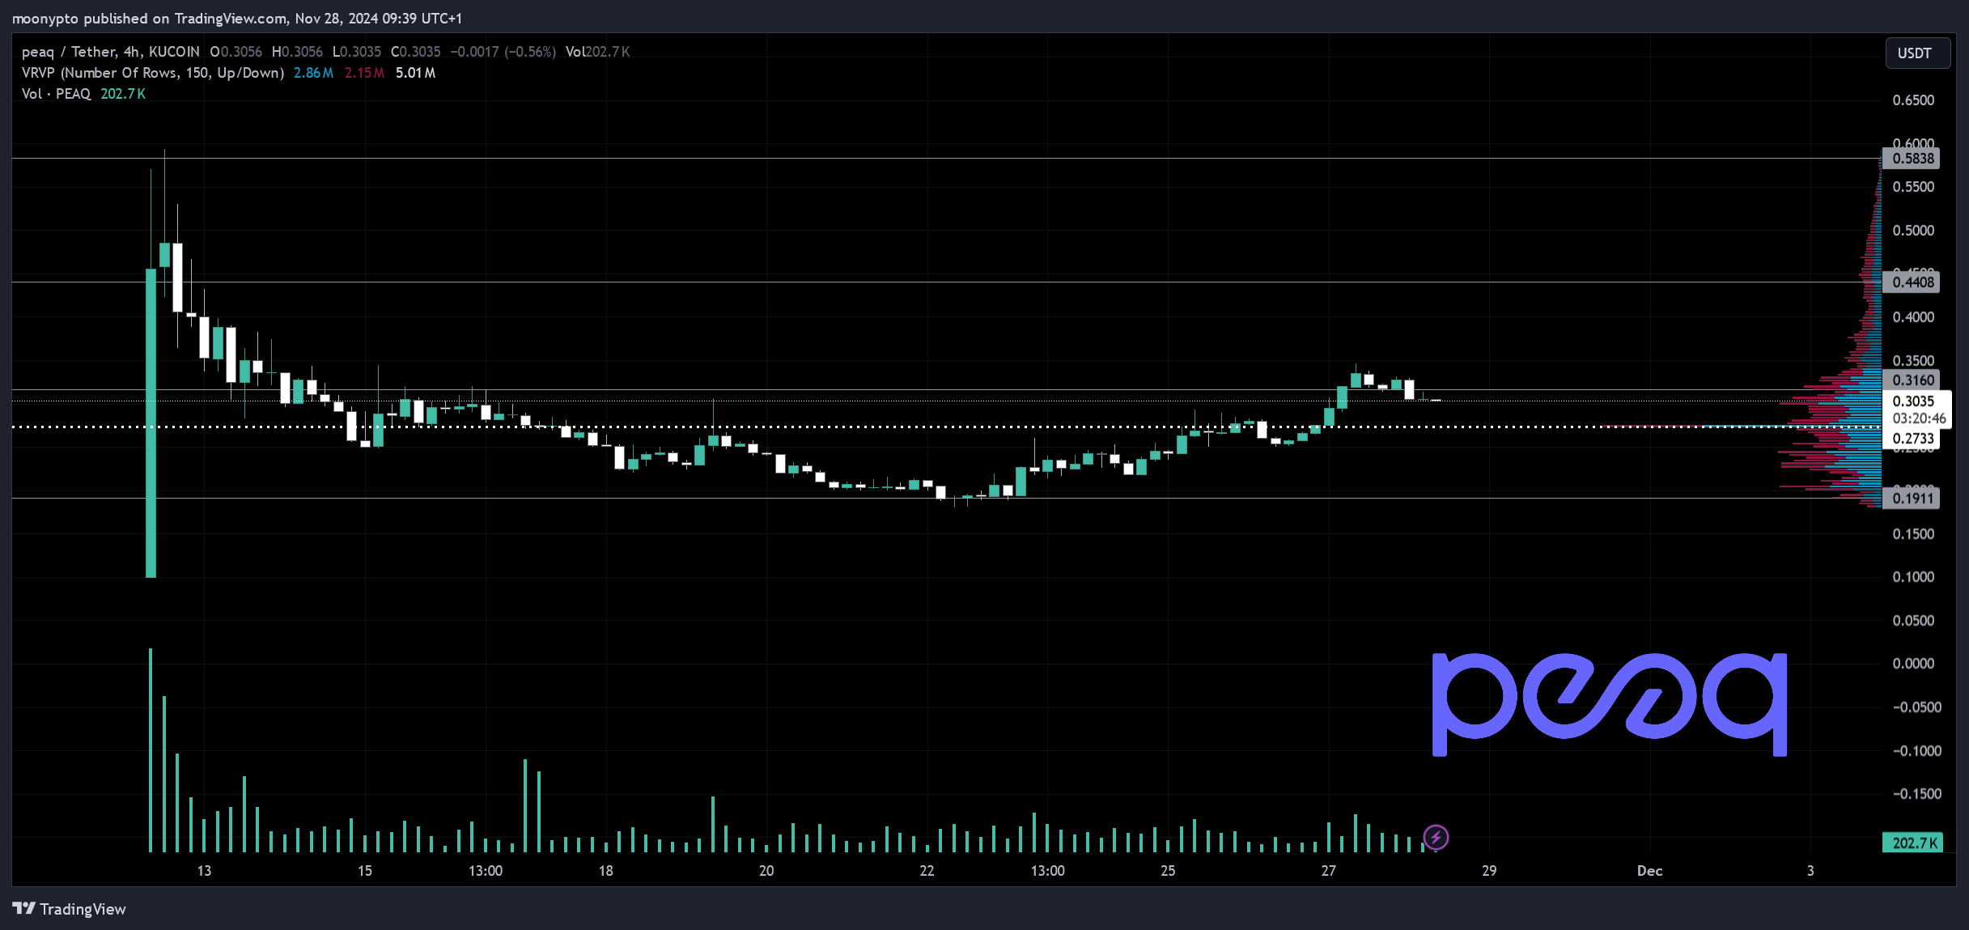Click the tallest first volume bar

point(151,750)
